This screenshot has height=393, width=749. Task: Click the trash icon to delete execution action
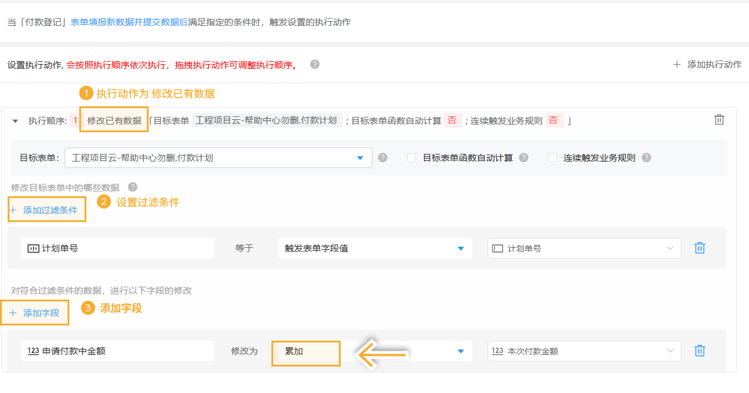[718, 120]
